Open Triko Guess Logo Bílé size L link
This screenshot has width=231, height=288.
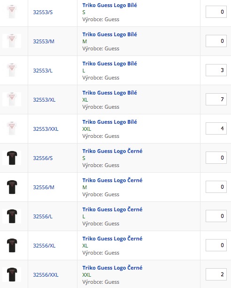(x=109, y=64)
